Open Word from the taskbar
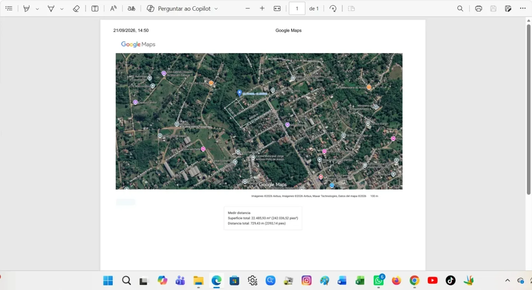 click(x=342, y=281)
